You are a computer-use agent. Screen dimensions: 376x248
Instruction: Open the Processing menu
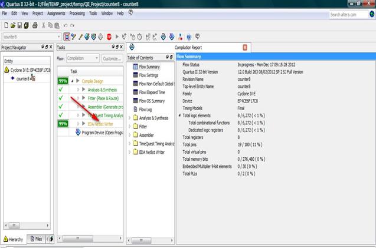77,14
